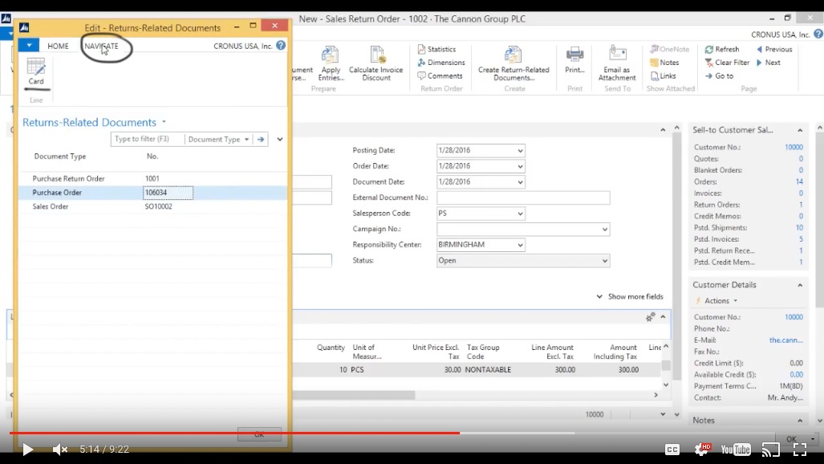The image size is (824, 464).
Task: Show attached Links
Action: coord(664,75)
